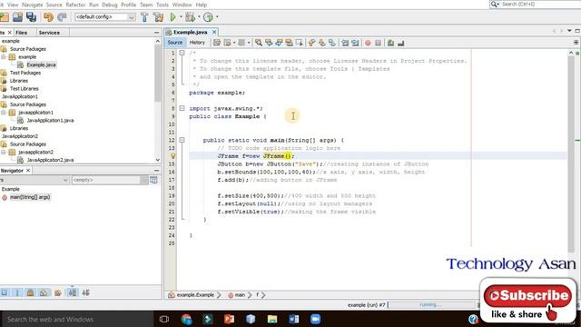Open PowerPoint from the taskbar
The width and height of the screenshot is (581, 327).
point(229,319)
